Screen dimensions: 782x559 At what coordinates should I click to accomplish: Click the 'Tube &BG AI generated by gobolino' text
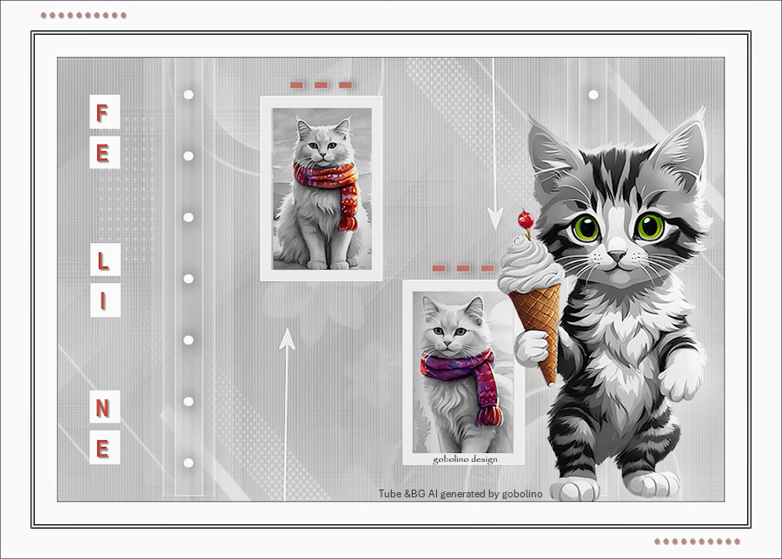461,494
